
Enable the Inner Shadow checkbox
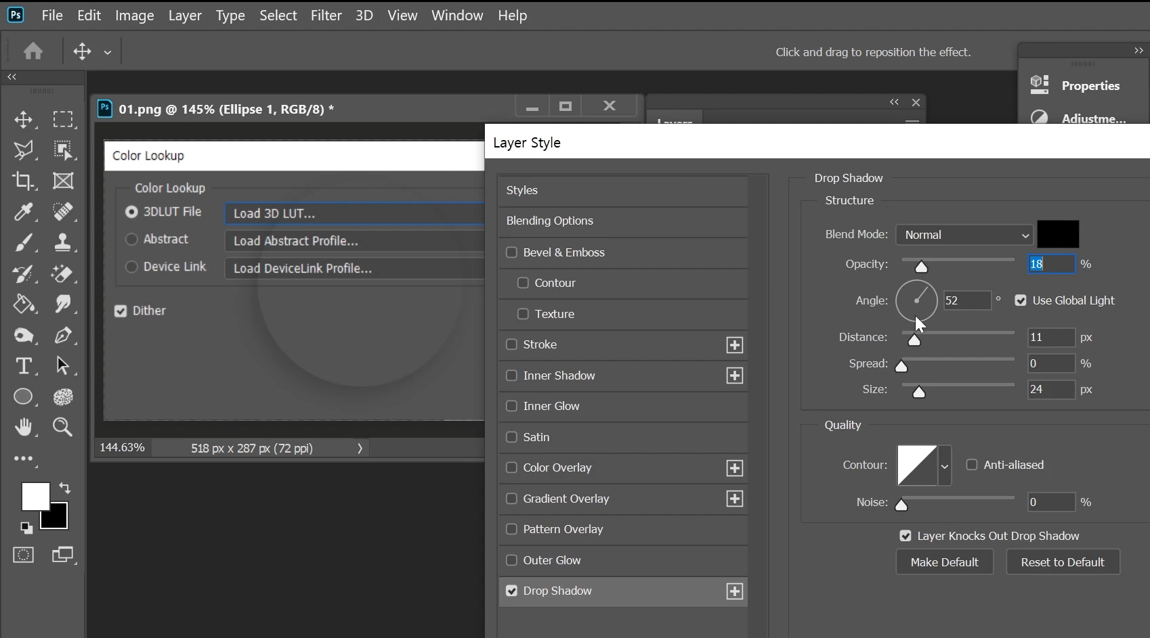tap(511, 375)
